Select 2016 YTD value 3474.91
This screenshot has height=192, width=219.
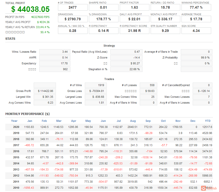(x=207, y=151)
